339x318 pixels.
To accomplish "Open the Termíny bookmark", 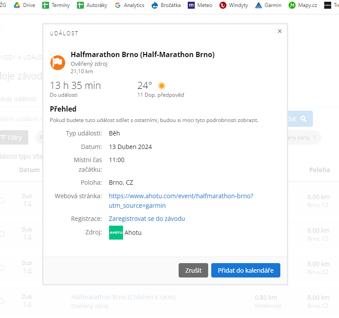I will [x=57, y=5].
